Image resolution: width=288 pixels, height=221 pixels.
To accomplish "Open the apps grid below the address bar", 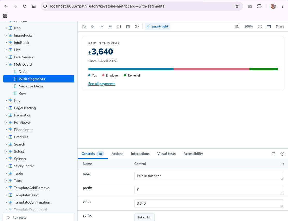I will [5, 16].
